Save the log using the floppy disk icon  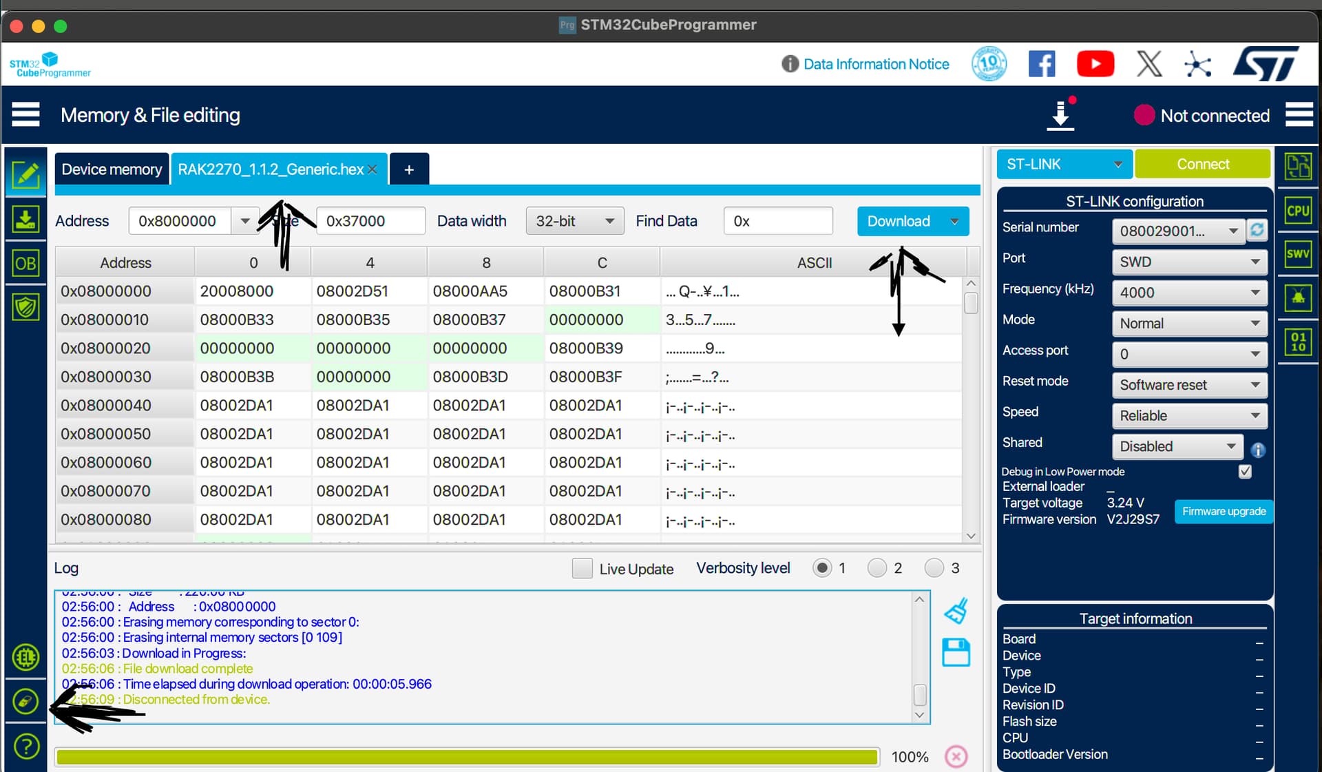coord(956,652)
